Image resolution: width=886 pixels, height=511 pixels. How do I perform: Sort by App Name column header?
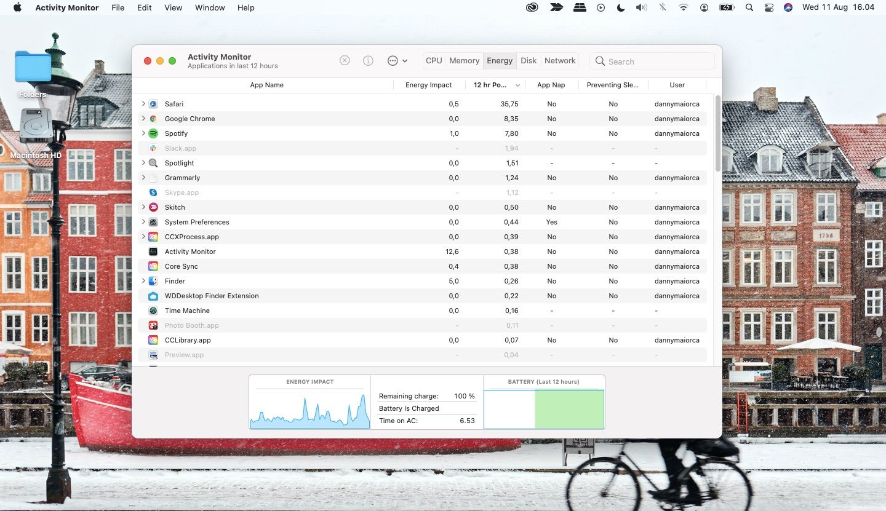point(266,85)
